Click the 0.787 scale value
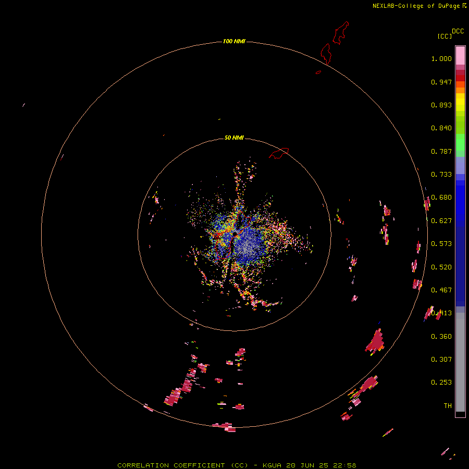469x469 pixels. click(441, 151)
